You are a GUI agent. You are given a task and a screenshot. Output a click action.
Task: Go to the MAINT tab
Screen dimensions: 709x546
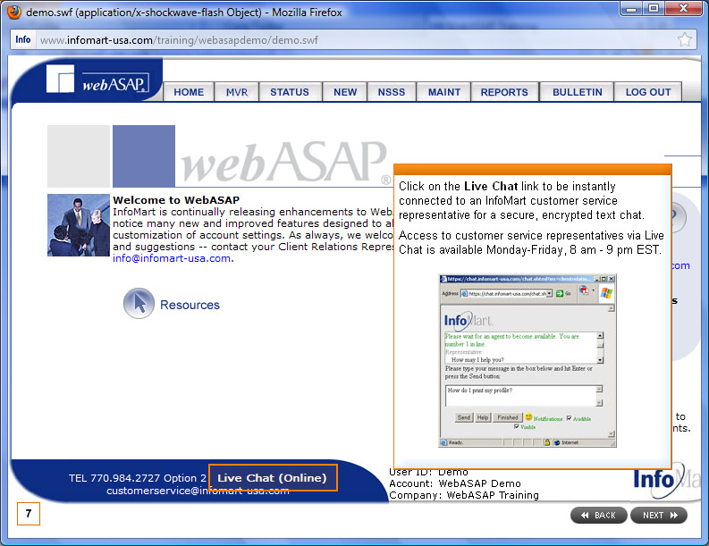pos(444,92)
